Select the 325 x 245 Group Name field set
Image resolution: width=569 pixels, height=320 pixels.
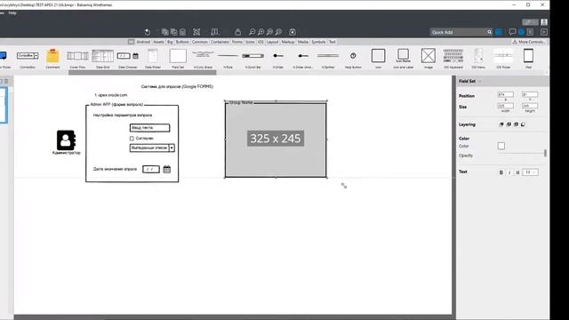tap(276, 140)
